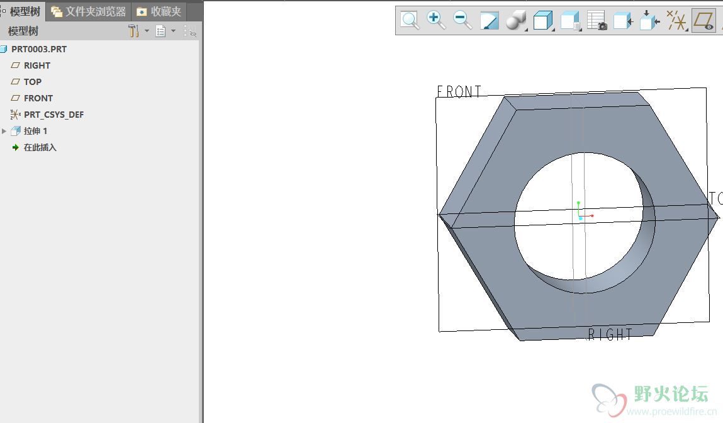This screenshot has width=723, height=423.
Task: Open the Datum Display Filters crossed-lines menu
Action: (677, 20)
